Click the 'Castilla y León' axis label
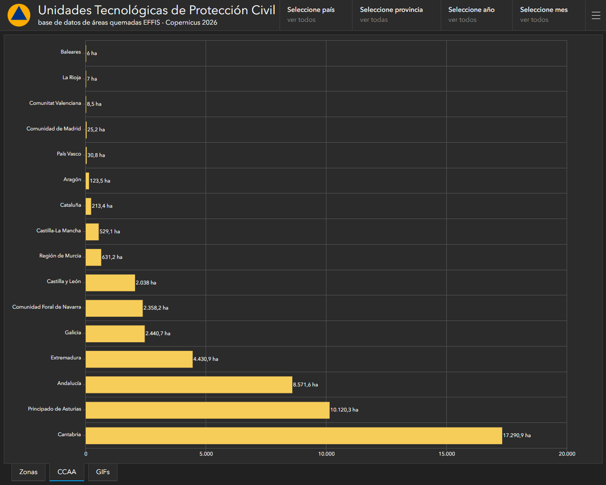Screen dimensions: 606x485 coord(64,281)
